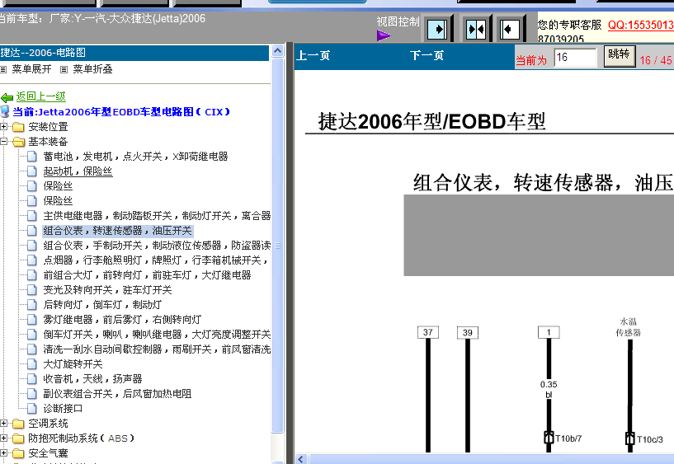
Task: Click the 安装位置 folder icon
Action: (18, 127)
